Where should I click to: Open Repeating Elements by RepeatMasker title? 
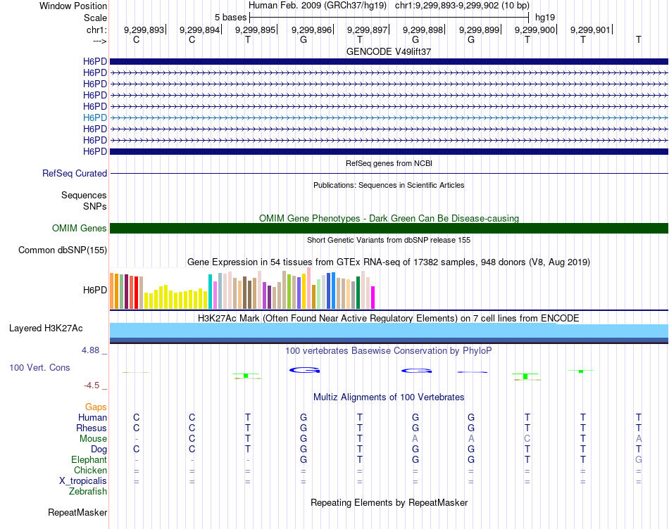coord(389,502)
